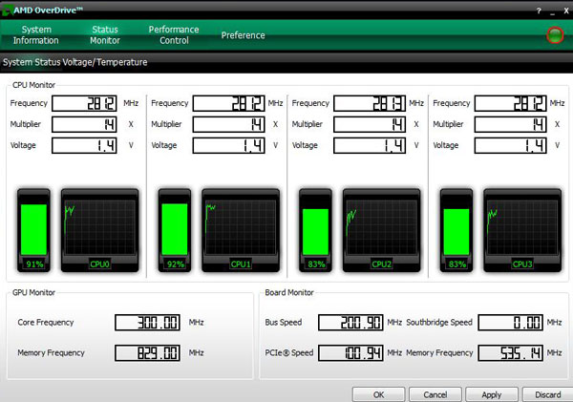Click the CPU1 voltage field

point(229,145)
